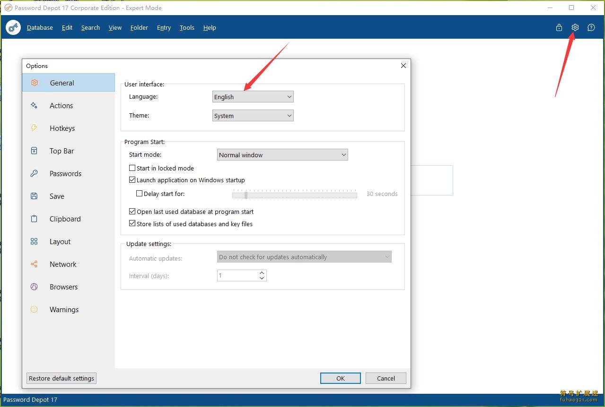
Task: Switch to the Hotkeys options tab
Action: point(69,128)
